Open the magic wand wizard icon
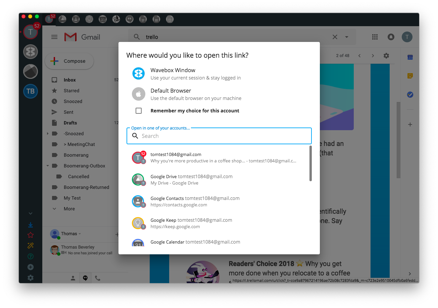 [31, 246]
